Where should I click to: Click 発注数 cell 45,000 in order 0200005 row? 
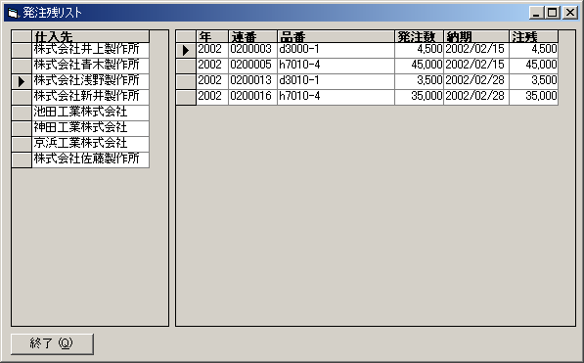click(419, 66)
